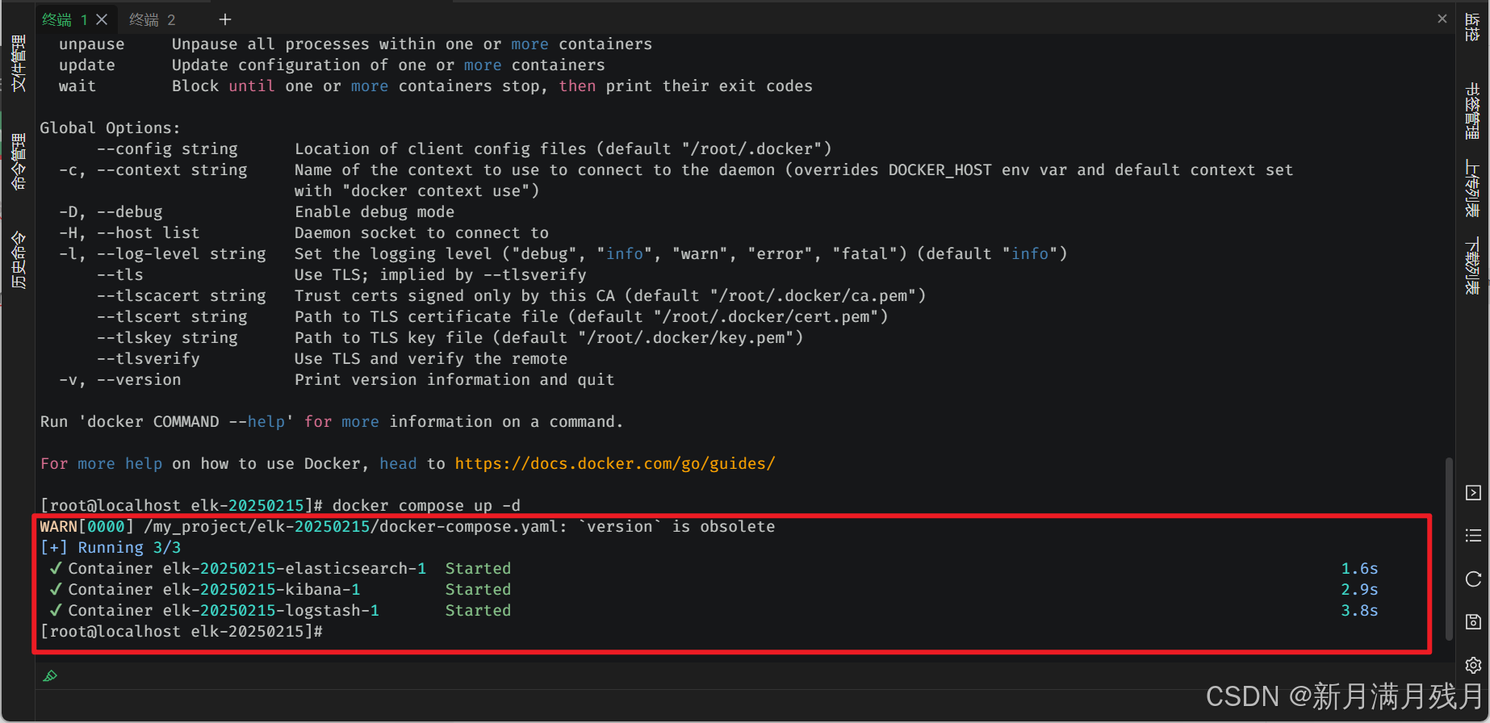This screenshot has width=1490, height=723.
Task: Click the highlighter/brush icon below terminal
Action: tap(50, 676)
